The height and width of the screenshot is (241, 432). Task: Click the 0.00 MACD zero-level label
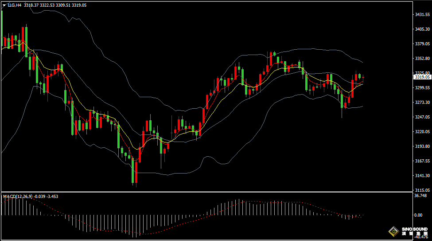[x=418, y=215]
